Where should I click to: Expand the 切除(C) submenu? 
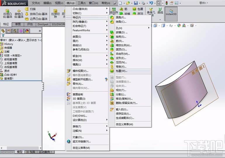(87, 13)
